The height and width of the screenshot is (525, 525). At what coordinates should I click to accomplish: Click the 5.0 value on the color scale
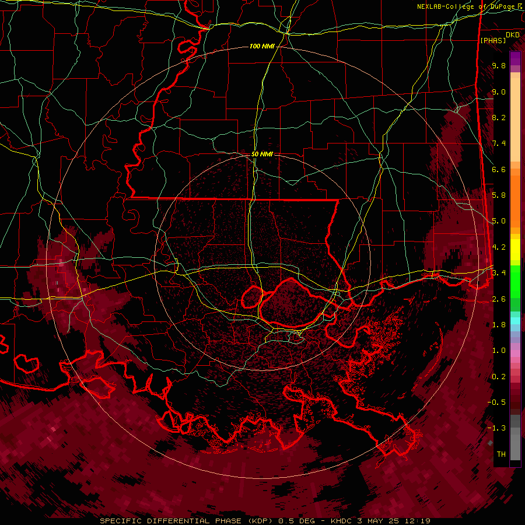[499, 221]
